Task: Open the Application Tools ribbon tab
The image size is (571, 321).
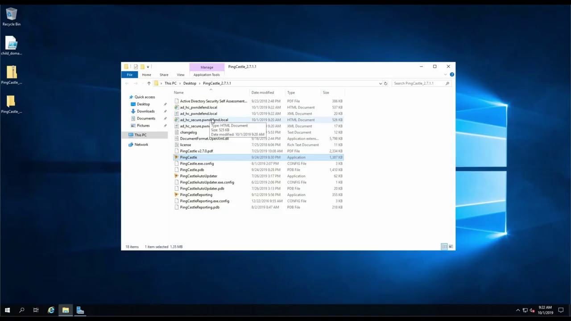Action: point(207,75)
